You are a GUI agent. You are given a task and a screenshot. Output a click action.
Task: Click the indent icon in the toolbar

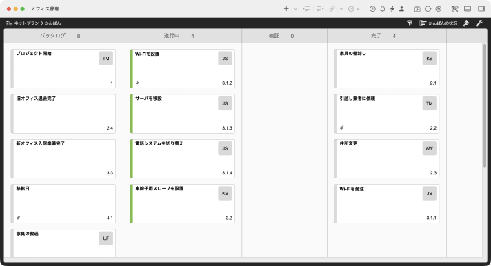306,9
